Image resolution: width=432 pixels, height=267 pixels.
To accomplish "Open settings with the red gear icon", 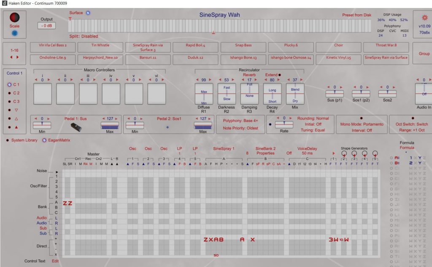I will tap(424, 18).
